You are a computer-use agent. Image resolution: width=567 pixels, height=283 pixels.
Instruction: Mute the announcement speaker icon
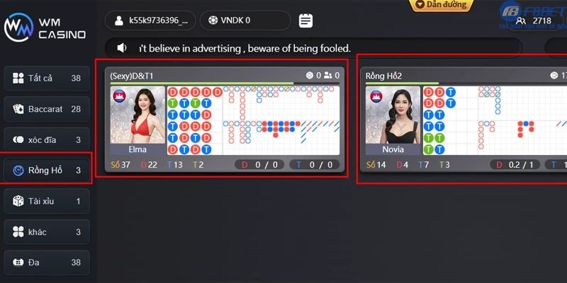122,48
